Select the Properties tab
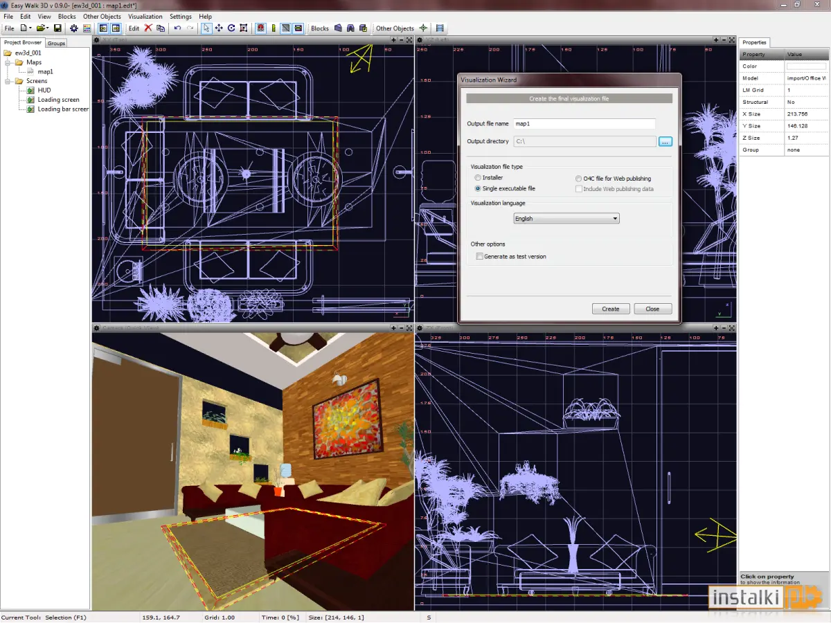This screenshot has width=831, height=623. point(754,42)
